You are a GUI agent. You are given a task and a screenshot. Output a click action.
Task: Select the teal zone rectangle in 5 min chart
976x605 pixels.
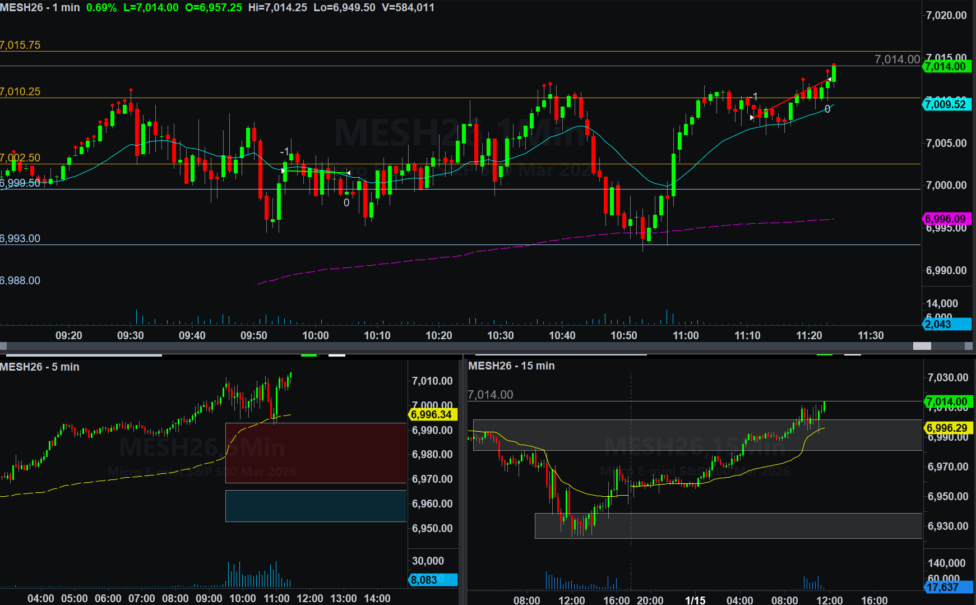(316, 506)
